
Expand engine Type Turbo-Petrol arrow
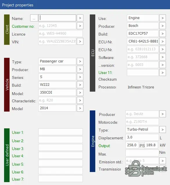coord(162,129)
